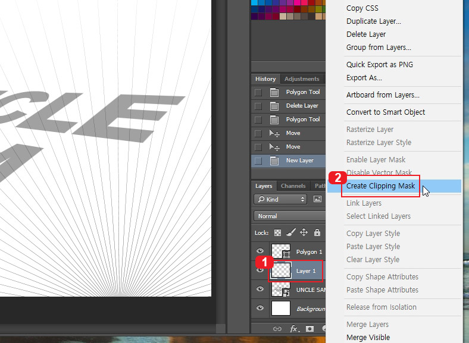Viewport: 469px width, 343px height.
Task: Click the link layers chain icon
Action: [277, 329]
